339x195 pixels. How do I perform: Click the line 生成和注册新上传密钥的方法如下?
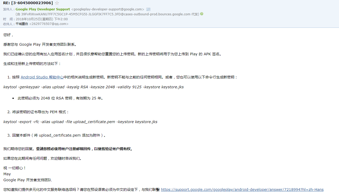point(32,64)
